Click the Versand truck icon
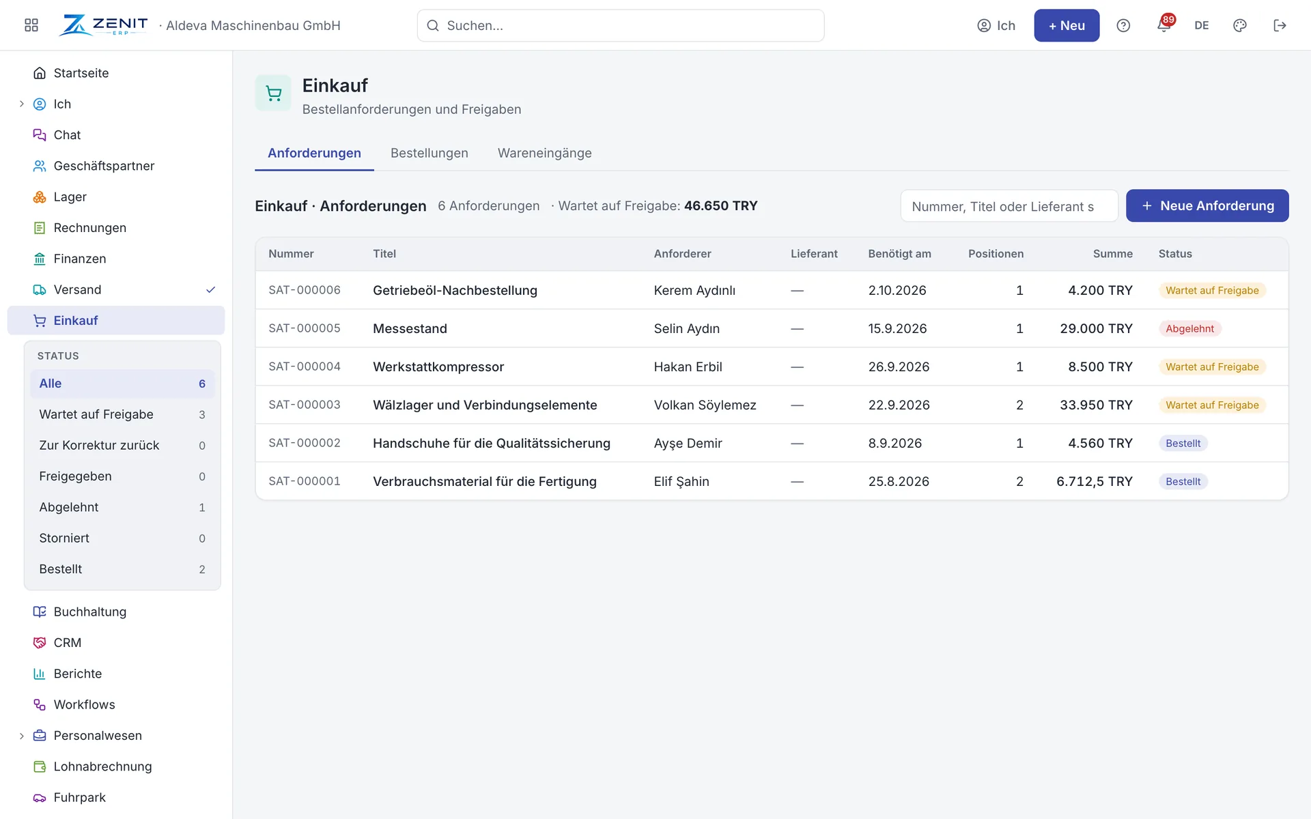 tap(40, 289)
